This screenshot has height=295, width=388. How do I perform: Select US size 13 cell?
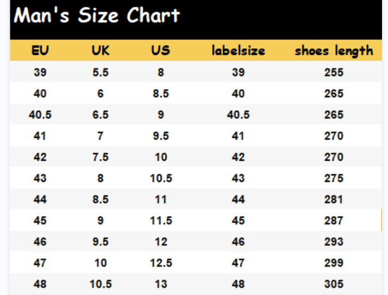click(x=161, y=284)
